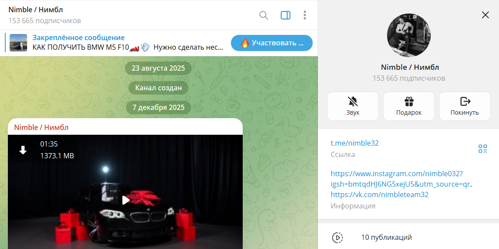Open search in the channel
This screenshot has width=499, height=249.
tap(264, 15)
